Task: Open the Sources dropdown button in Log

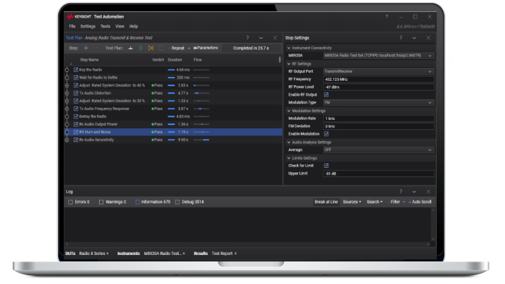Action: (352, 202)
